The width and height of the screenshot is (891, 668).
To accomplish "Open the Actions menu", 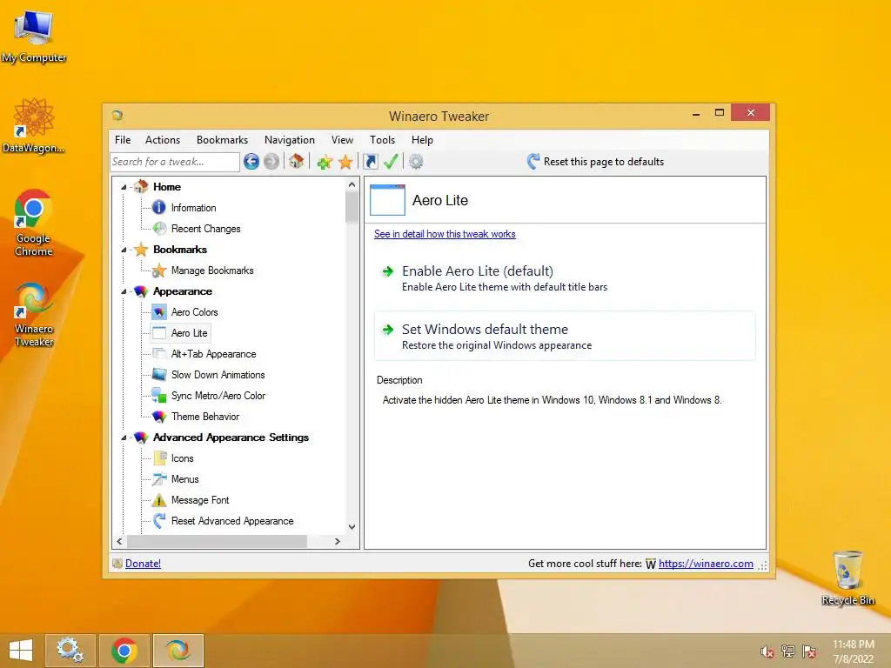I will pyautogui.click(x=163, y=140).
